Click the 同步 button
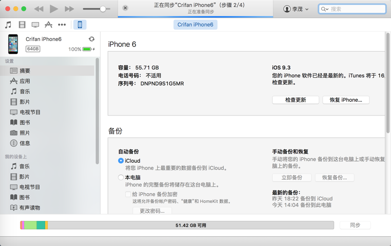Image resolution: width=391 pixels, height=246 pixels. 355,225
